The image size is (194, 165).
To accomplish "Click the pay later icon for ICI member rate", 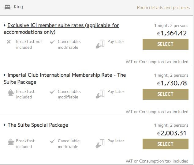I will coord(100,44).
